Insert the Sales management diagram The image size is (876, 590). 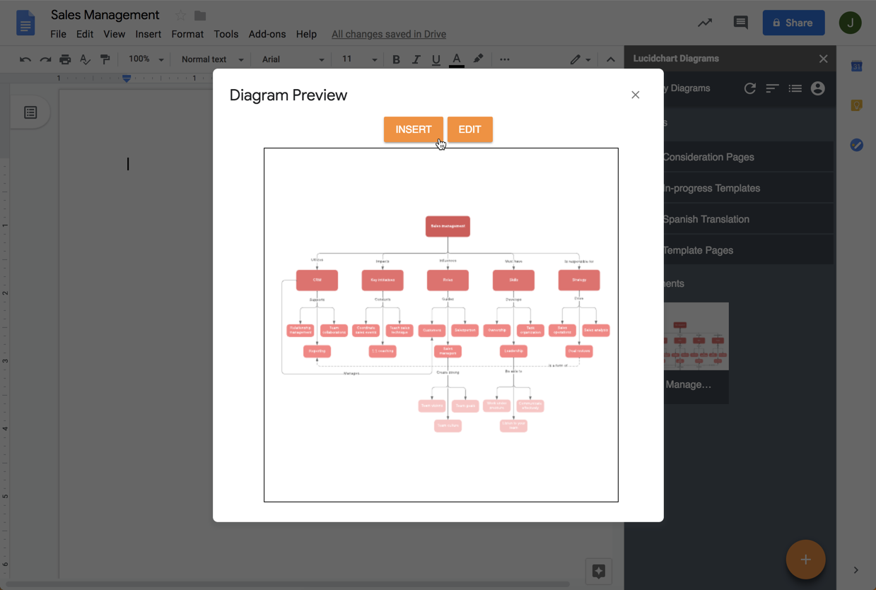414,129
